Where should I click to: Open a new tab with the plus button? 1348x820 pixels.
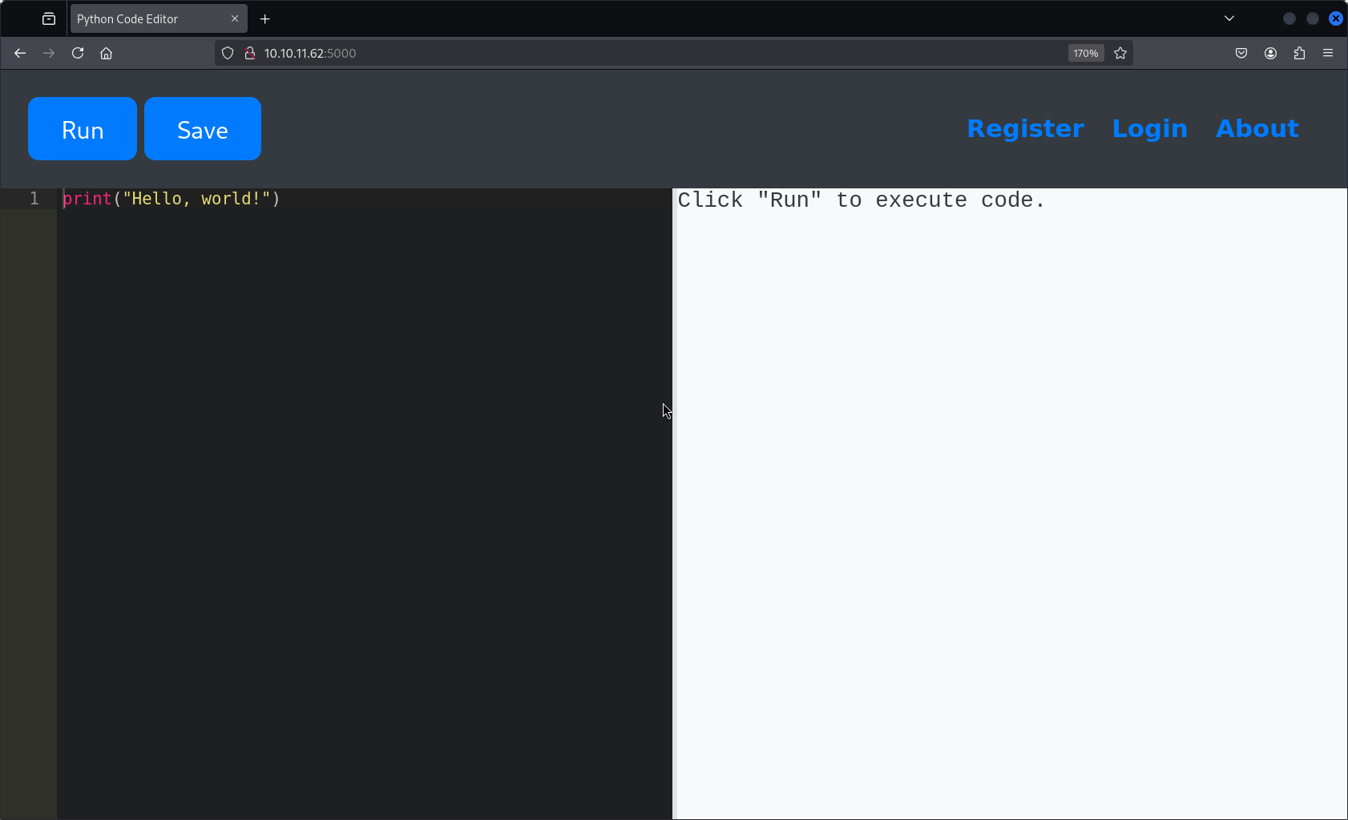point(265,18)
